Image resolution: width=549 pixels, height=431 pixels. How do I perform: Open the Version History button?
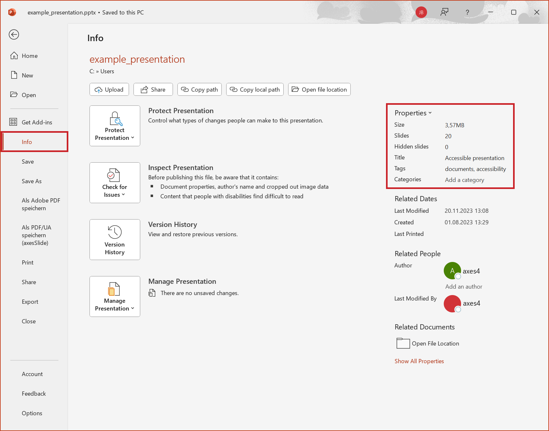(x=115, y=240)
